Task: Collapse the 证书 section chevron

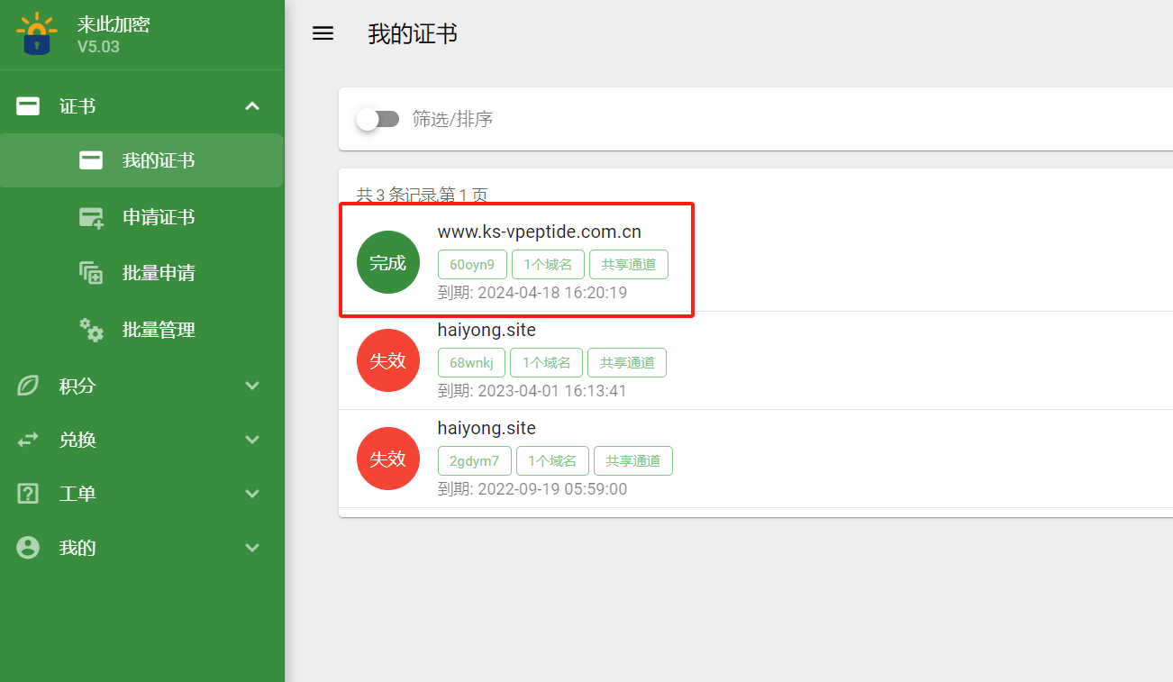Action: click(x=252, y=106)
